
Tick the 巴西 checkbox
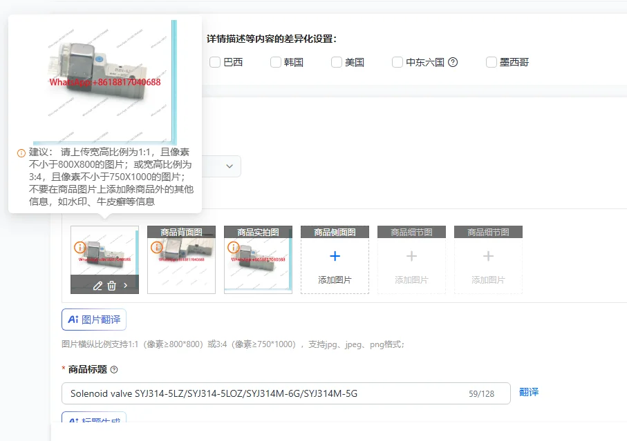pos(215,62)
